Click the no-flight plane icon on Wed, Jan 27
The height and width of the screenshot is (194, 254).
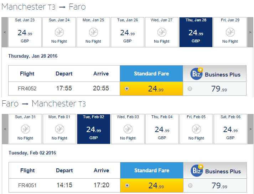click(x=162, y=32)
